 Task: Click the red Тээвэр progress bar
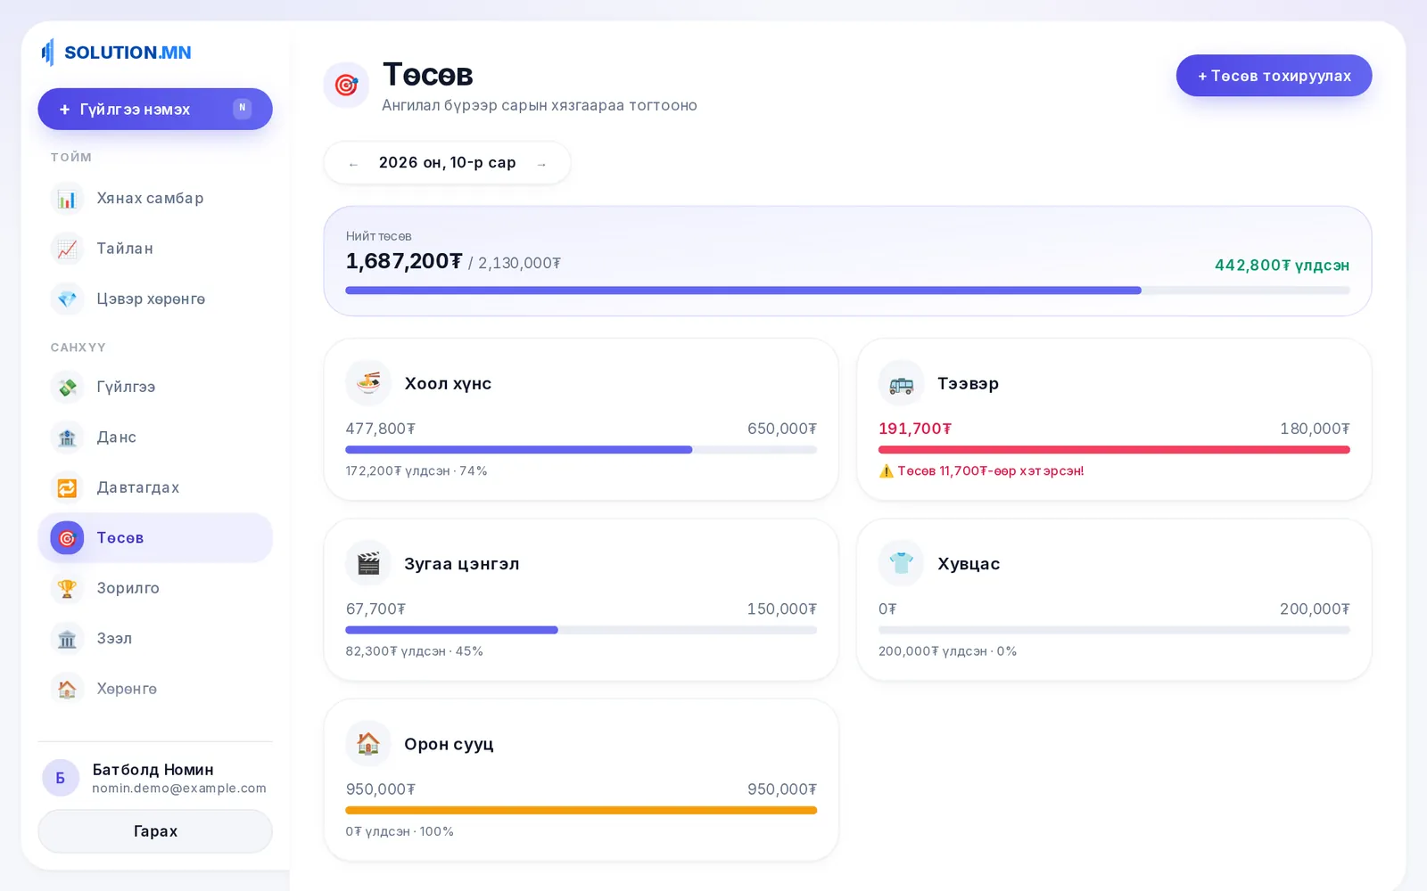pyautogui.click(x=1114, y=450)
